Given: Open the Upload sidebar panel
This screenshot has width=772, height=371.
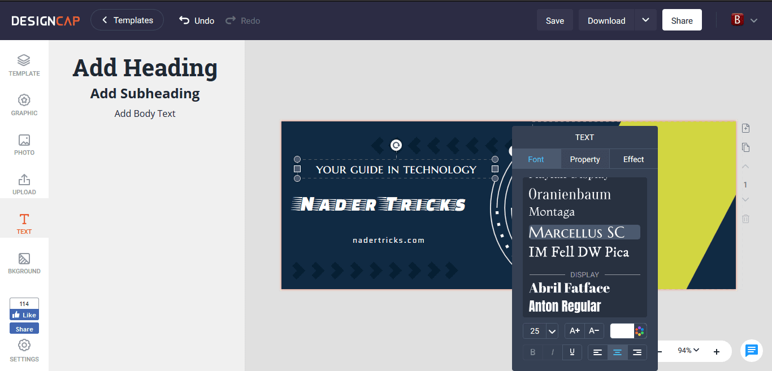Looking at the screenshot, I should point(24,184).
